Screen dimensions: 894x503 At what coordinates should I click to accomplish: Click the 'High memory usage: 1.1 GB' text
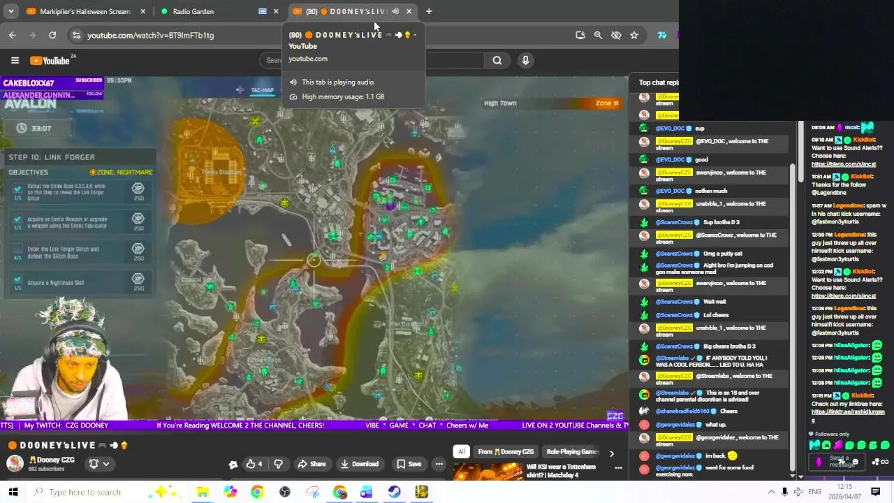[x=343, y=96]
